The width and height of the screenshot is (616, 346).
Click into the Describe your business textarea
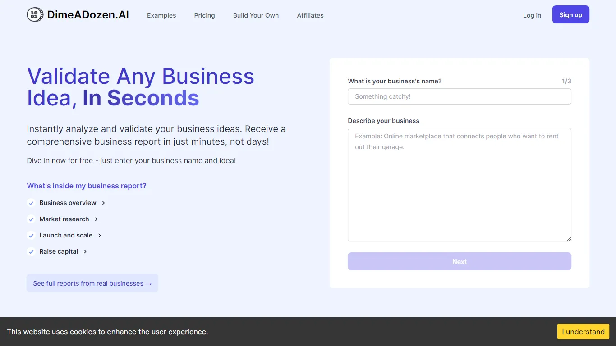[459, 185]
